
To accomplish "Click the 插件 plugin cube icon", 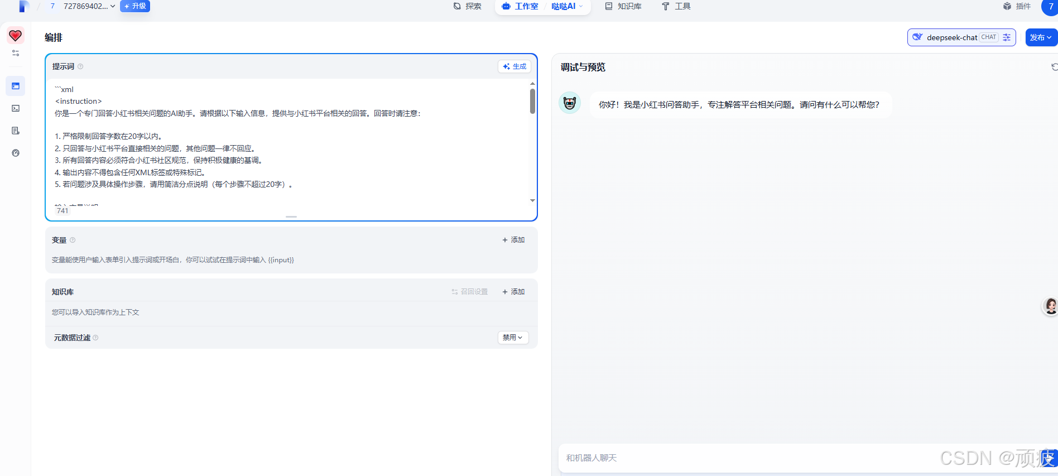I will point(1007,6).
